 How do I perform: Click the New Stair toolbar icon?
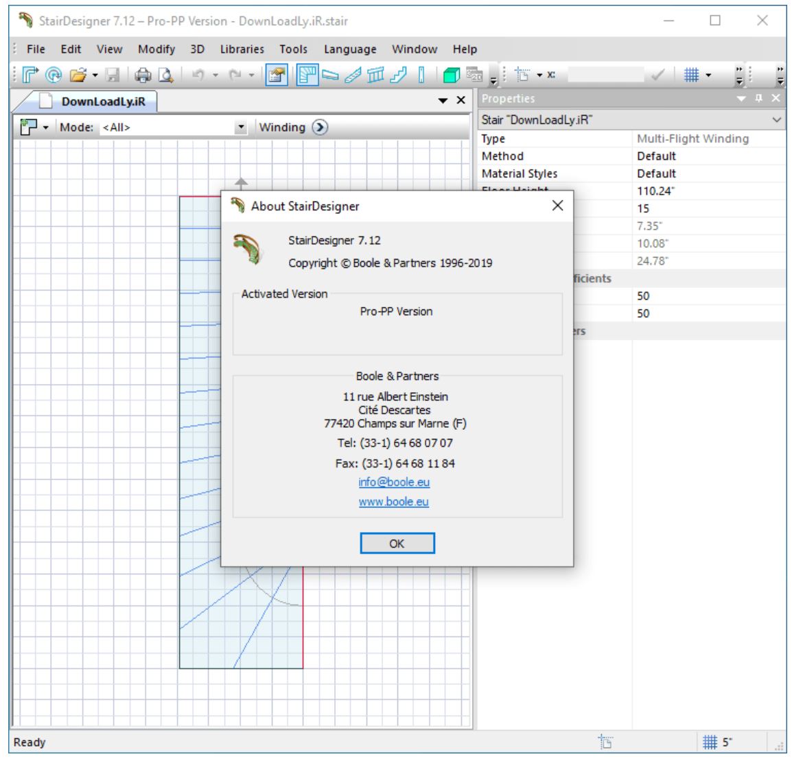click(30, 75)
